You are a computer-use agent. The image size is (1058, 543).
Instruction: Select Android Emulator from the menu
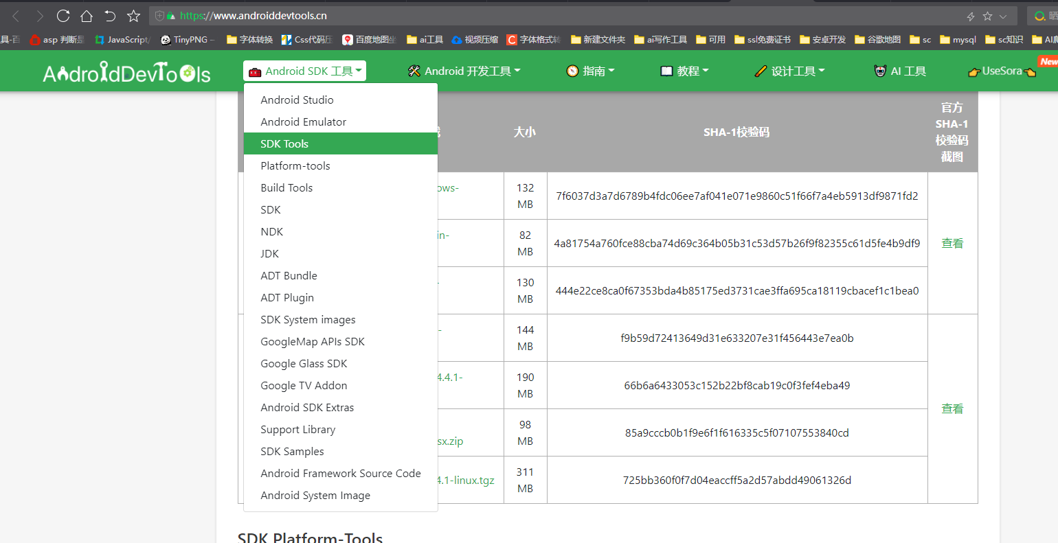(x=341, y=122)
